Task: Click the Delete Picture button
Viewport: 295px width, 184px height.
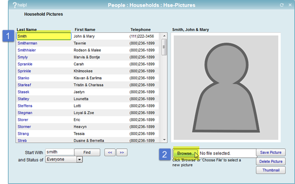Action: 271,161
